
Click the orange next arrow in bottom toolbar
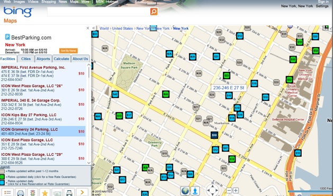82,192
